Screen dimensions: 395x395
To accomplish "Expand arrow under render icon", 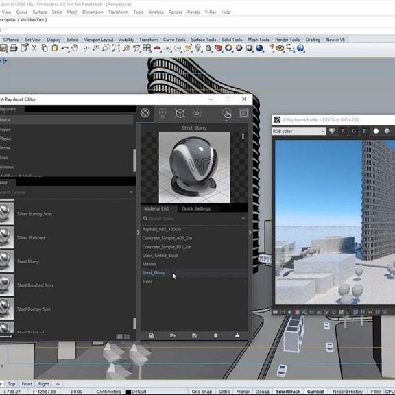I will (x=226, y=121).
